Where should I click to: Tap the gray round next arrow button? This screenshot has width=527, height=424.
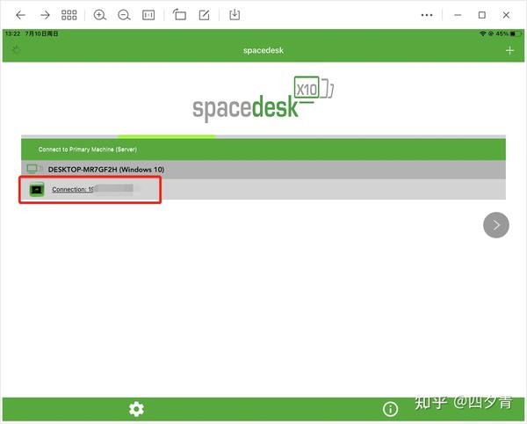tap(496, 225)
